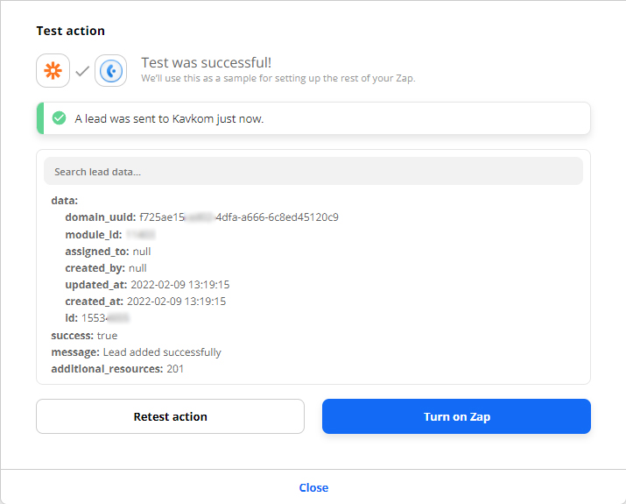
Task: Click the gray checkmark between app icons
Action: point(82,71)
